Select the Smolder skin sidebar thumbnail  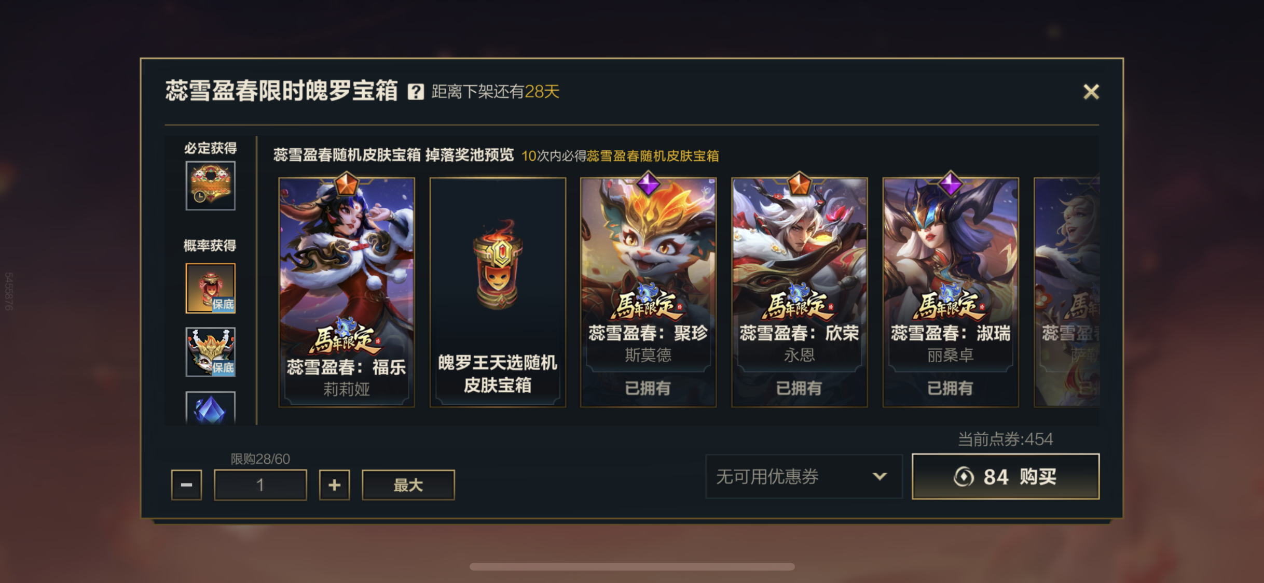pyautogui.click(x=210, y=352)
